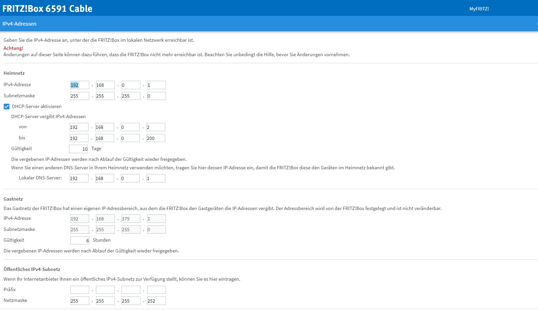This screenshot has width=538, height=310.
Task: Click the 'Tage' unit label
Action: coord(96,148)
